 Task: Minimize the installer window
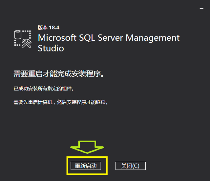click(201, 9)
